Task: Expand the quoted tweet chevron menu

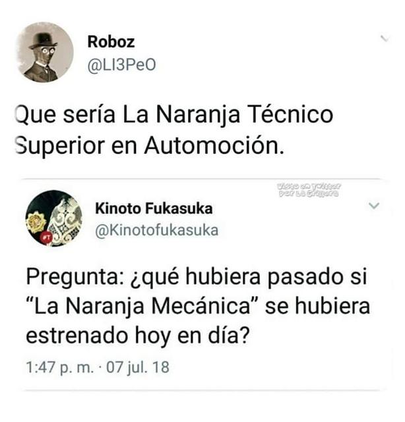Action: (374, 206)
